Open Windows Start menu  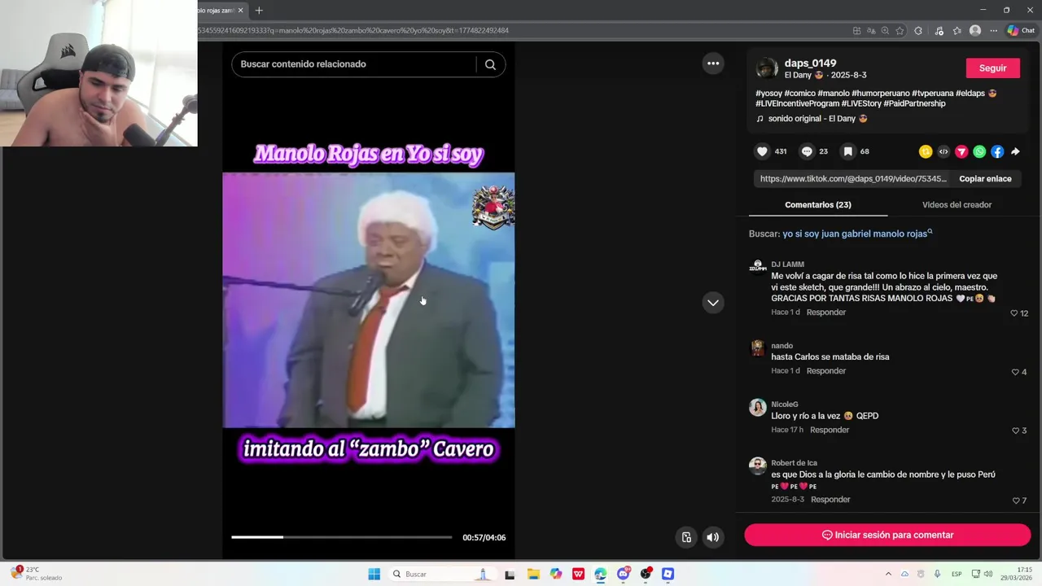pos(374,574)
